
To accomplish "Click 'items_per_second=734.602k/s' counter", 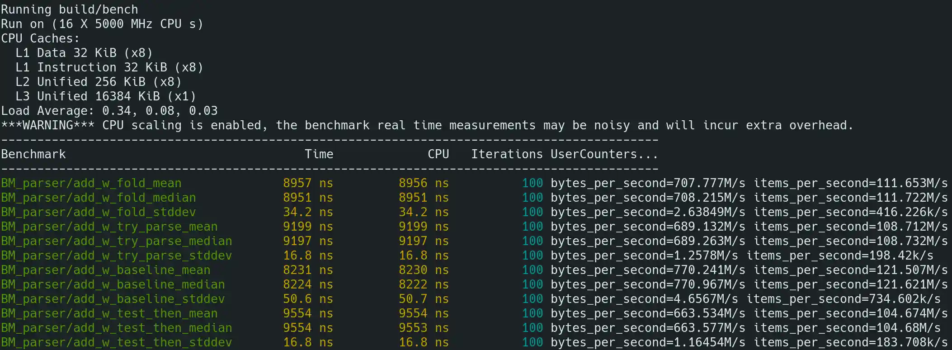I will coord(843,299).
